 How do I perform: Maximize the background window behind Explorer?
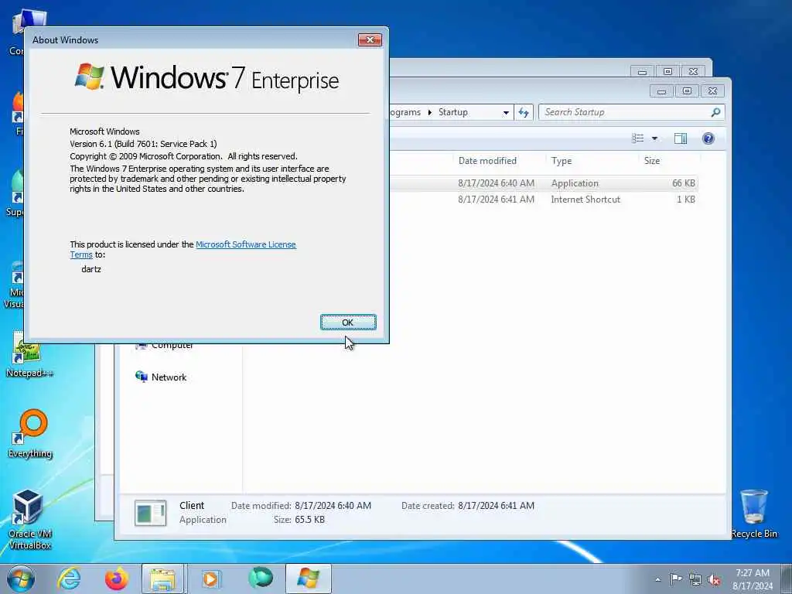click(667, 72)
